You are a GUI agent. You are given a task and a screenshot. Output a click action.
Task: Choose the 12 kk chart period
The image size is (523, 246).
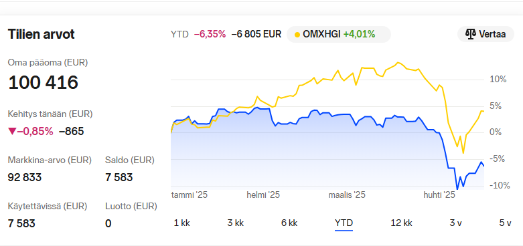pos(402,223)
